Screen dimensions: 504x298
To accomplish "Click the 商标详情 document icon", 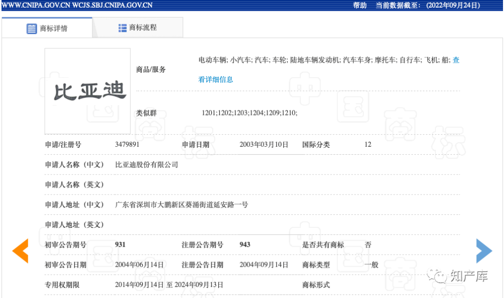I will pyautogui.click(x=31, y=29).
